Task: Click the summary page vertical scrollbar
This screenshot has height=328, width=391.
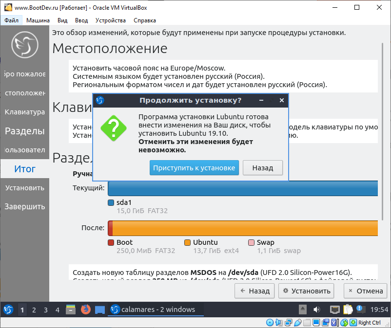Action: tap(382, 131)
